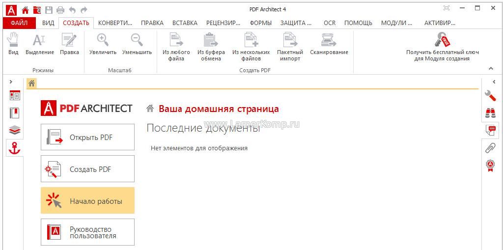Collapse the ribbon with the chevron arrow
Viewport: 503px width, 250px height.
(490, 69)
